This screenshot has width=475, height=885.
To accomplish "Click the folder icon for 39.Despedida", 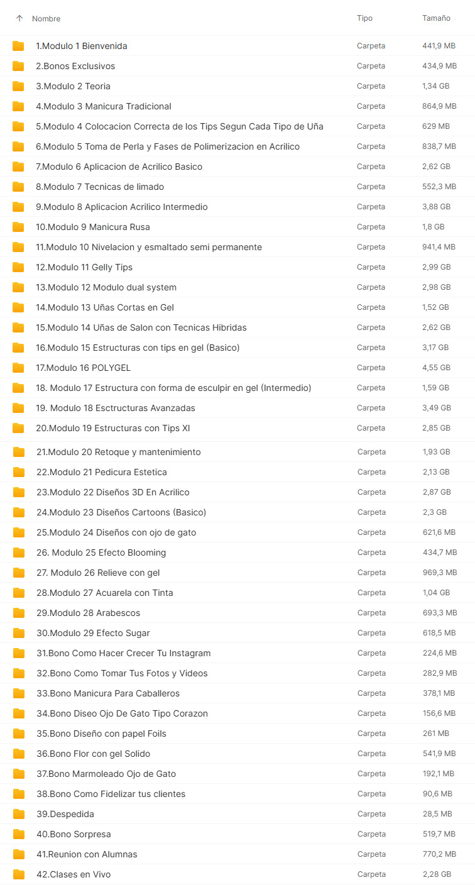I will (x=19, y=814).
